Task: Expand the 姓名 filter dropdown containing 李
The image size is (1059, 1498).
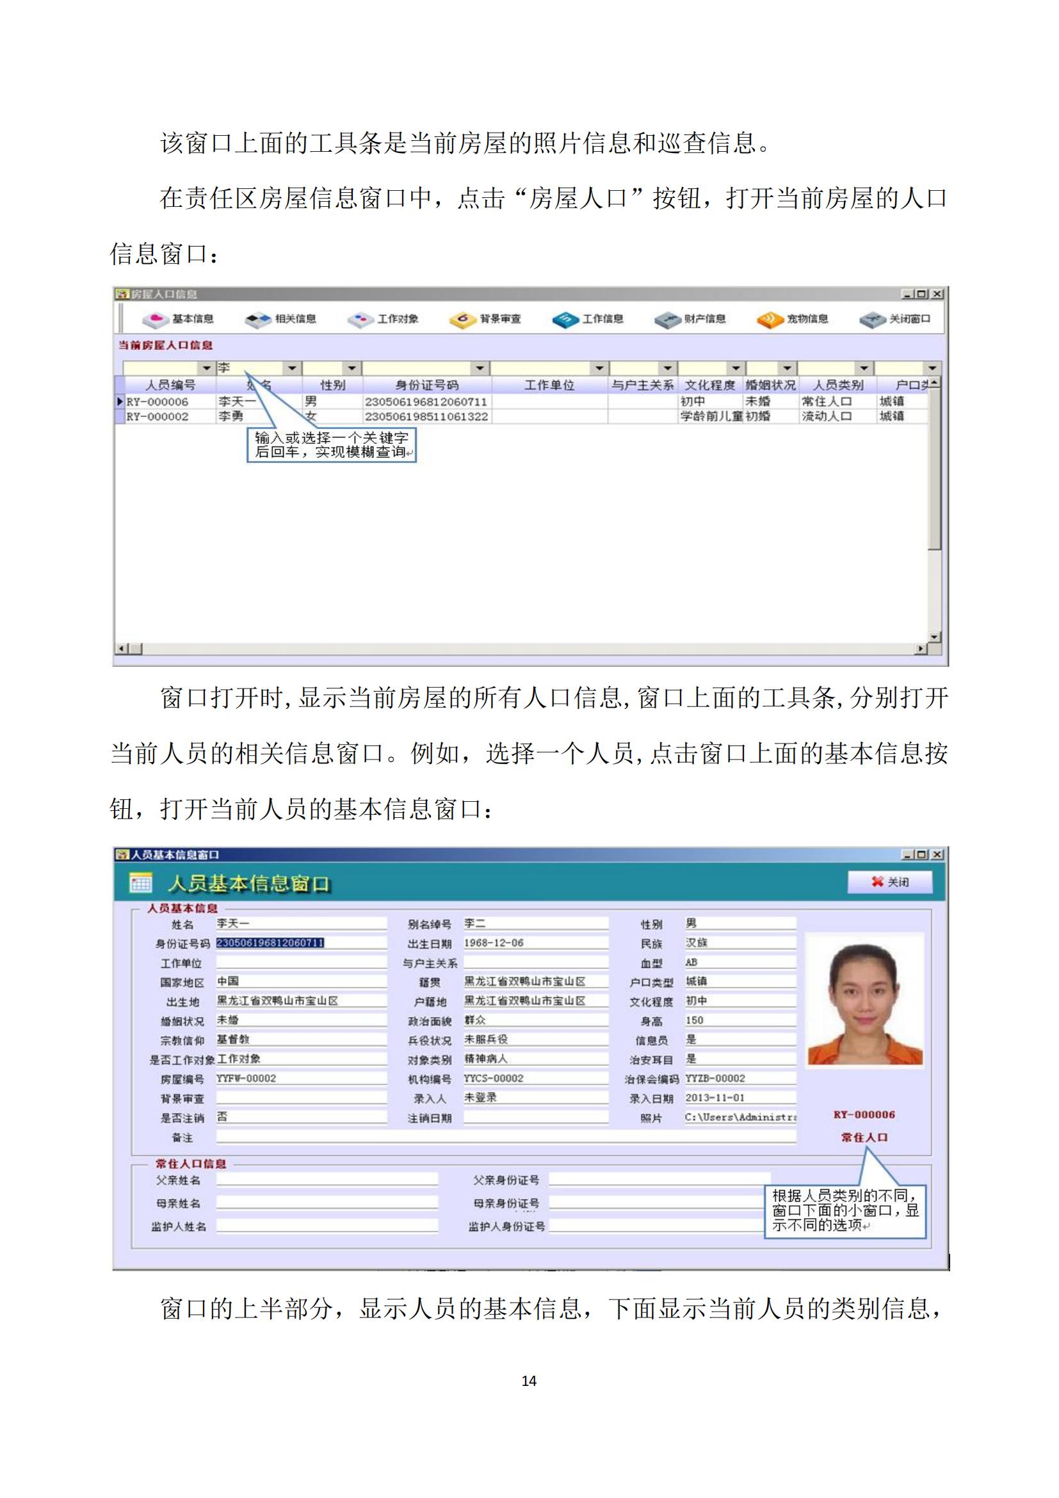Action: pyautogui.click(x=291, y=369)
